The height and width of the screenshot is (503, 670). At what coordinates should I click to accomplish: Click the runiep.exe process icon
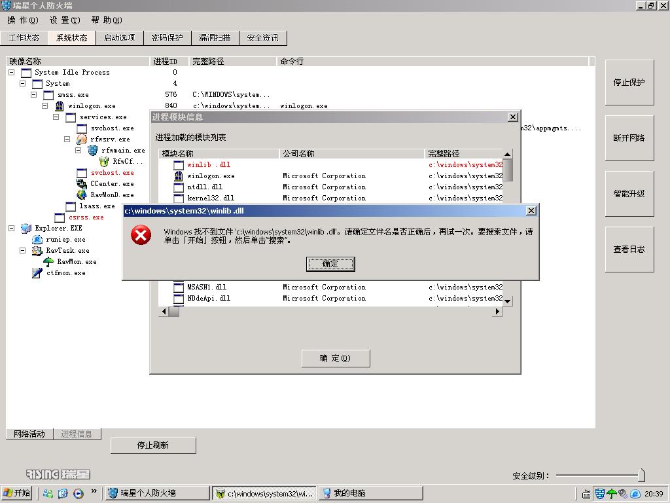pyautogui.click(x=37, y=239)
